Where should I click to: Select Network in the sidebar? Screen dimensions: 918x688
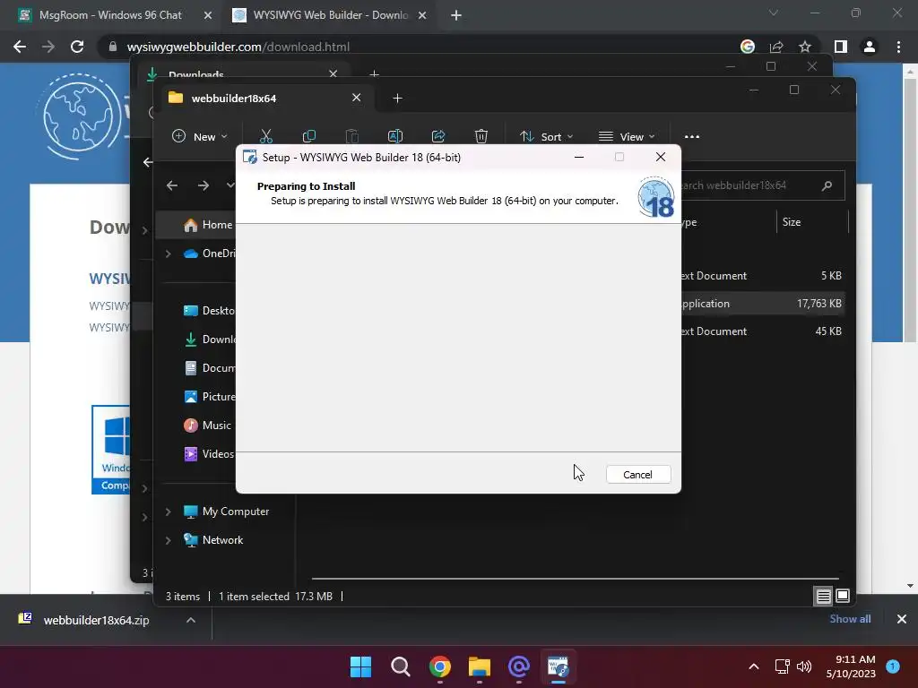(213, 540)
